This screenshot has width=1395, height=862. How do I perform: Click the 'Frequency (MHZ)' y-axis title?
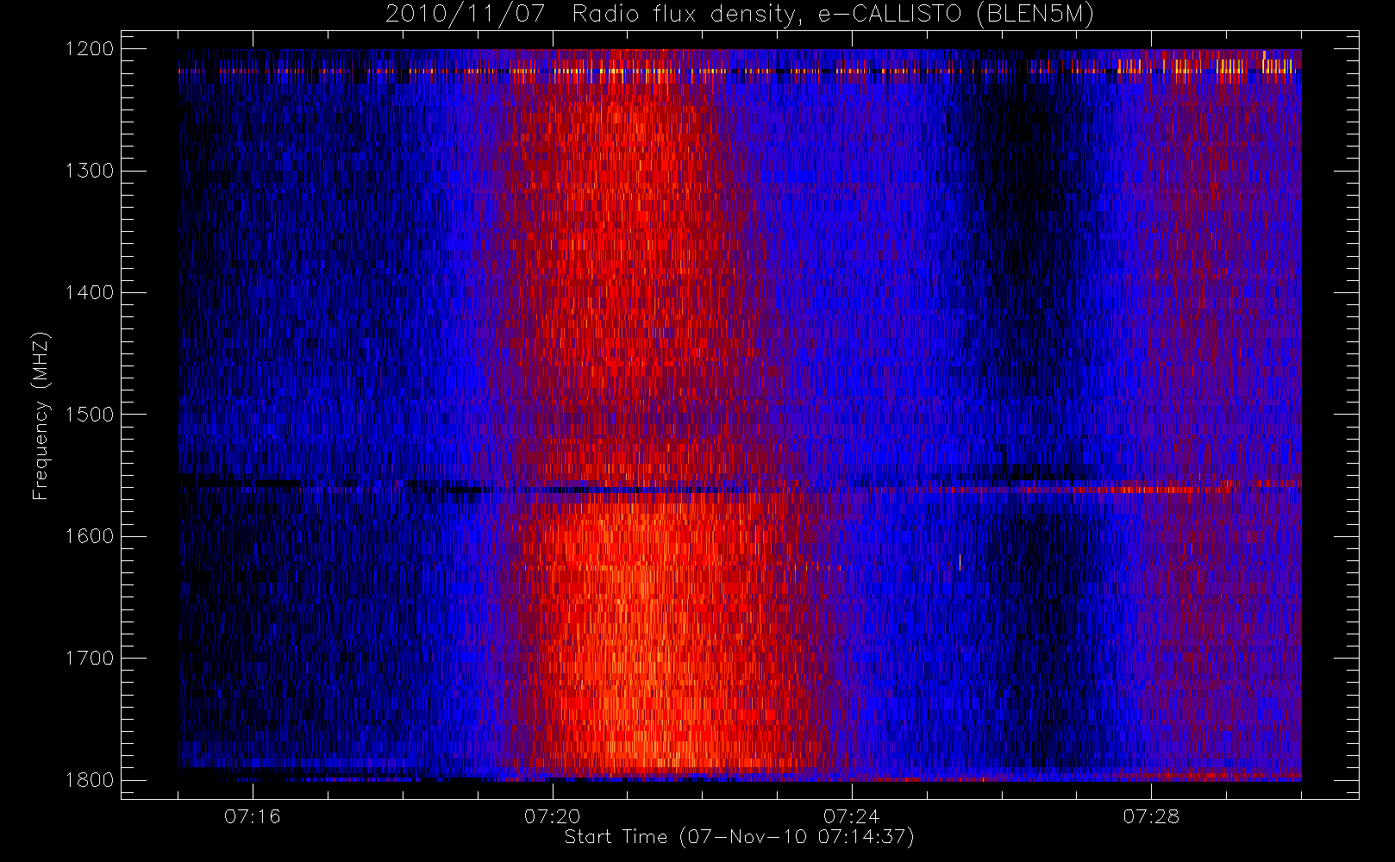[41, 415]
